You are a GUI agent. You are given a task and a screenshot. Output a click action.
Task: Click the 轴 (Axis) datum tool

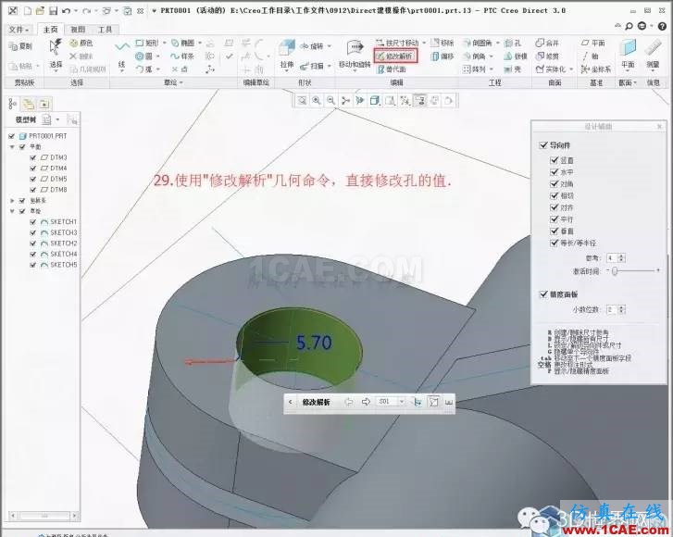click(591, 56)
